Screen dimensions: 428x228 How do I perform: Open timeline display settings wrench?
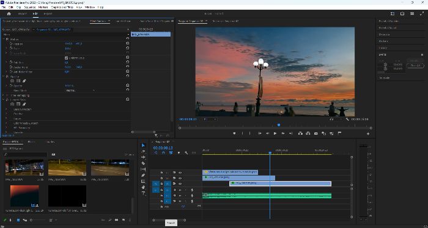coord(186,153)
